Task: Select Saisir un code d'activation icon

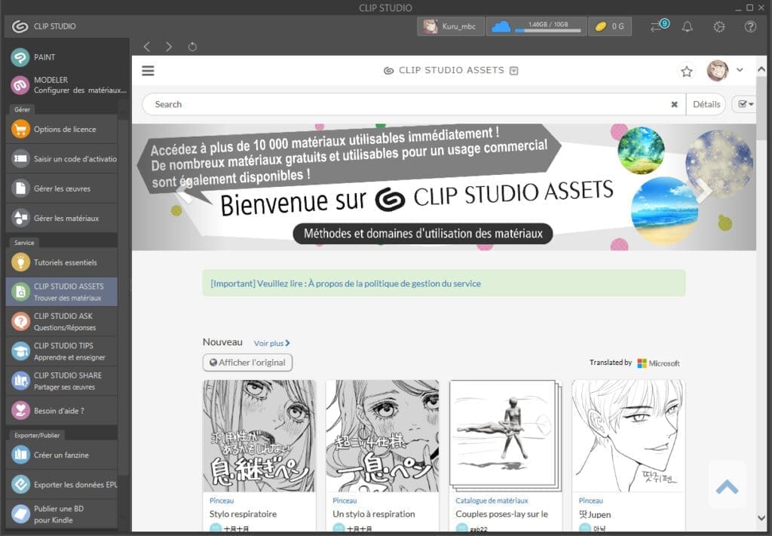Action: (20, 158)
